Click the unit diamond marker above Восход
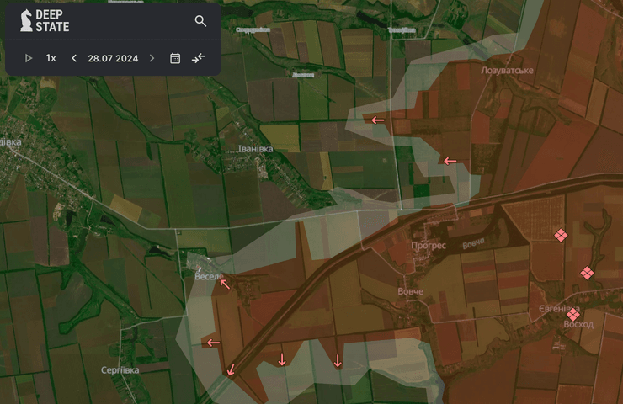Viewport: 623px width, 404px height. pyautogui.click(x=573, y=313)
